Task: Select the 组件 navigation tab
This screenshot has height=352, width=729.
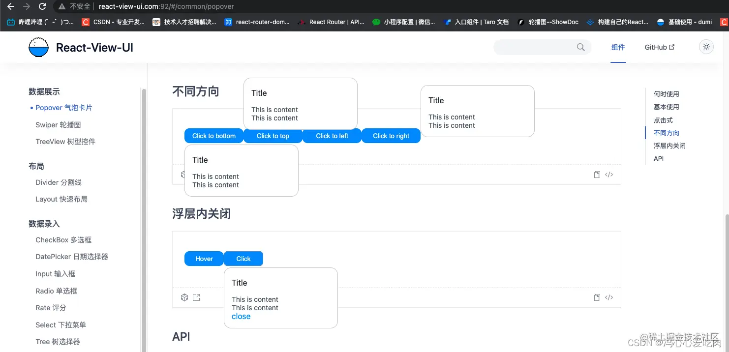Action: click(618, 47)
